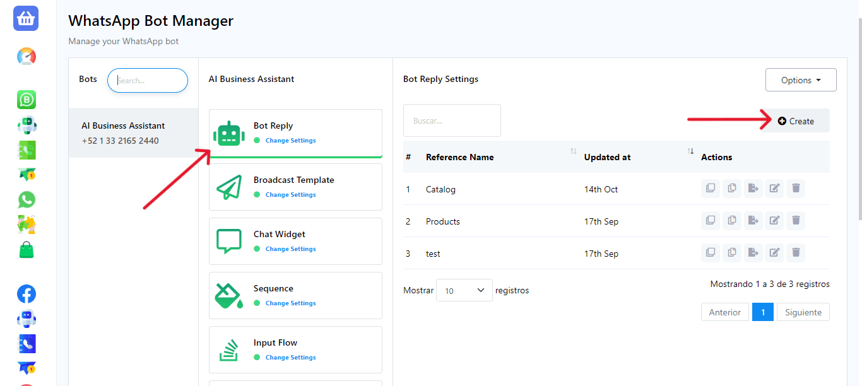Delete the Catalog bot reply
Viewport: 862px width, 386px height.
[796, 188]
